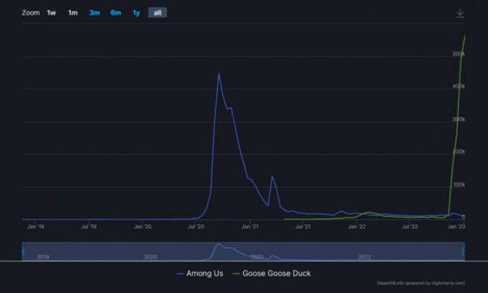Click Among Us second smaller peak in 2021
488x293 pixels.
point(272,177)
